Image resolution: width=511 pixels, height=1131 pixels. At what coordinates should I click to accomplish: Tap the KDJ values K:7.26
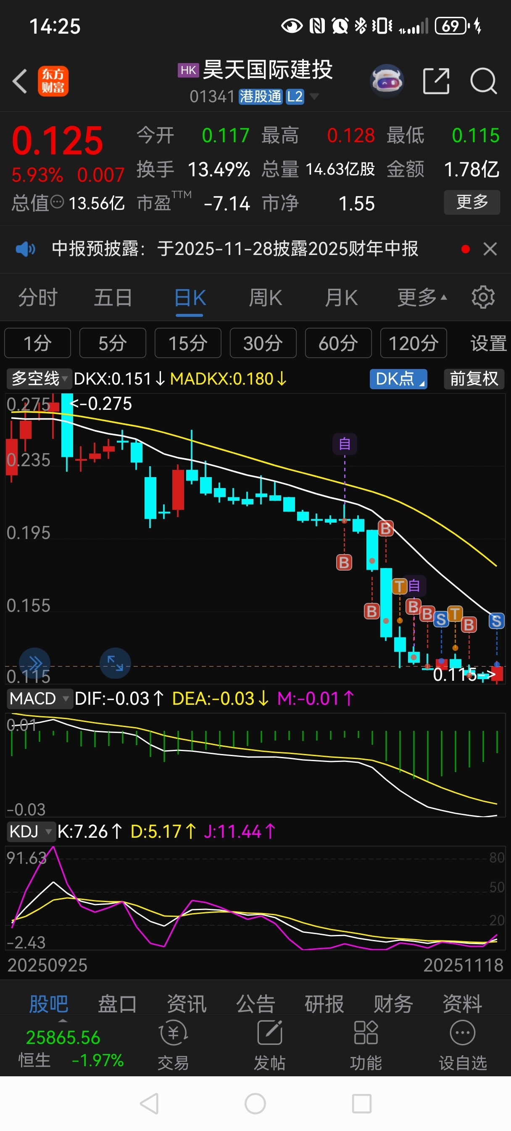click(90, 831)
